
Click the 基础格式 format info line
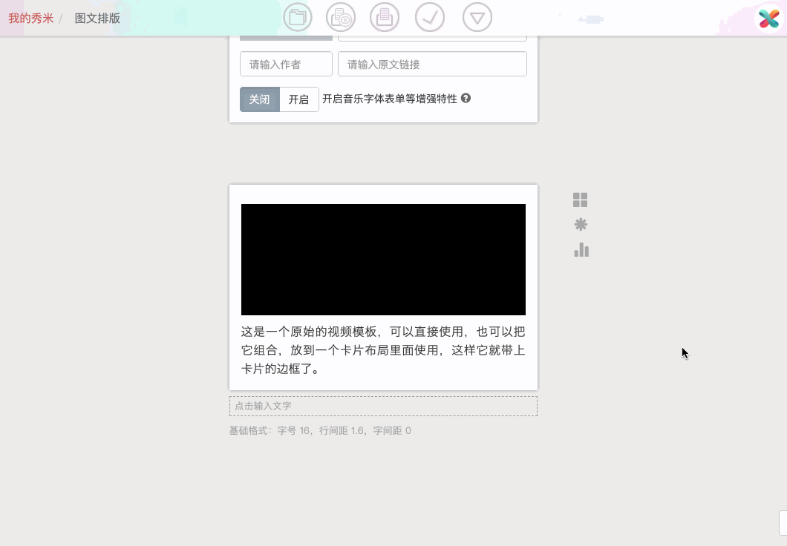click(x=320, y=431)
